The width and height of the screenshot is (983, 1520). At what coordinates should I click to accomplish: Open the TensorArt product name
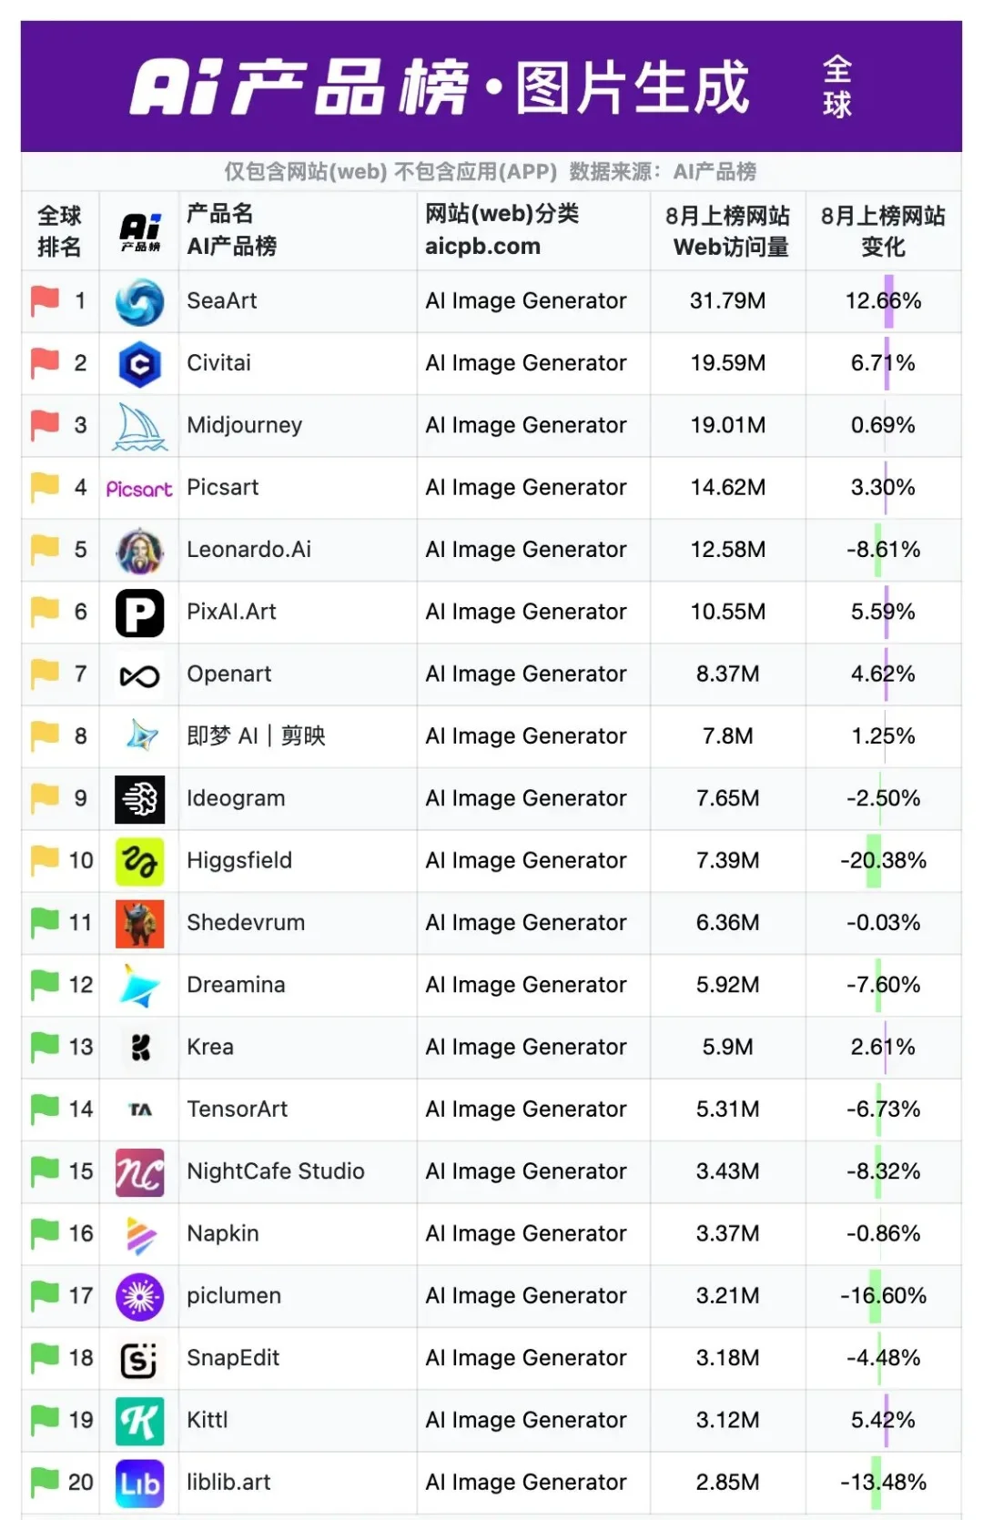point(237,1110)
